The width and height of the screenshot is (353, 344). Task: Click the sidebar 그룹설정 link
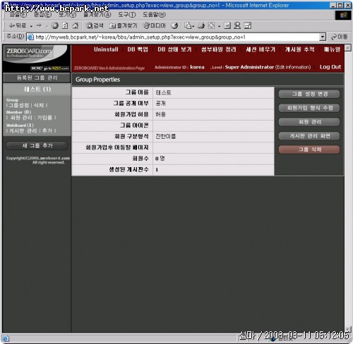[x=18, y=105]
